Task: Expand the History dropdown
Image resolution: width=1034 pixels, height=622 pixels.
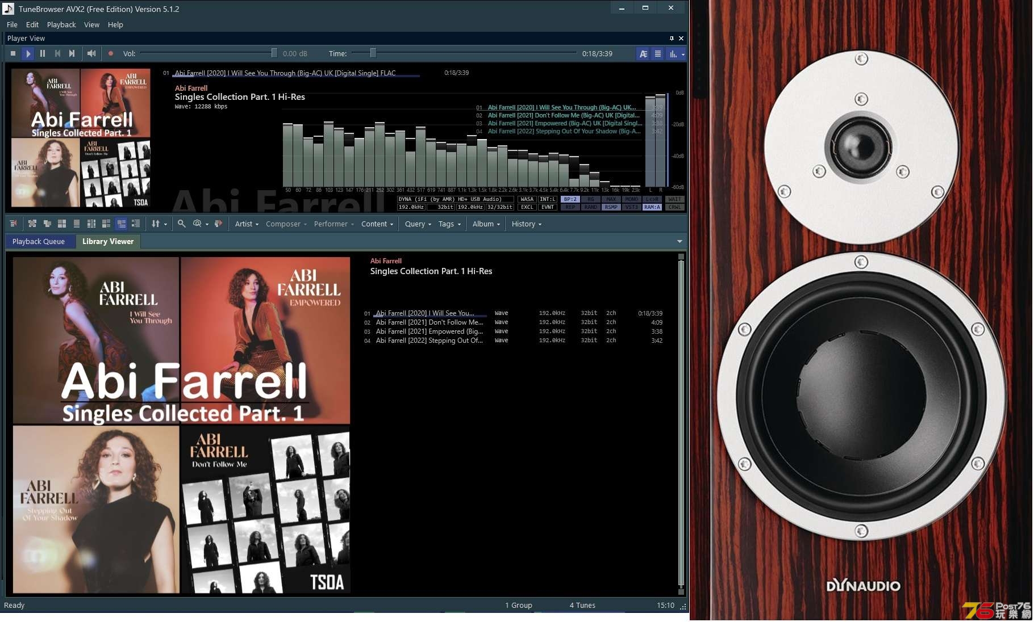Action: pos(527,224)
